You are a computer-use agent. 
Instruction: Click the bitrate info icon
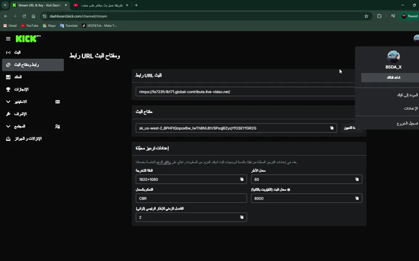coord(289,190)
